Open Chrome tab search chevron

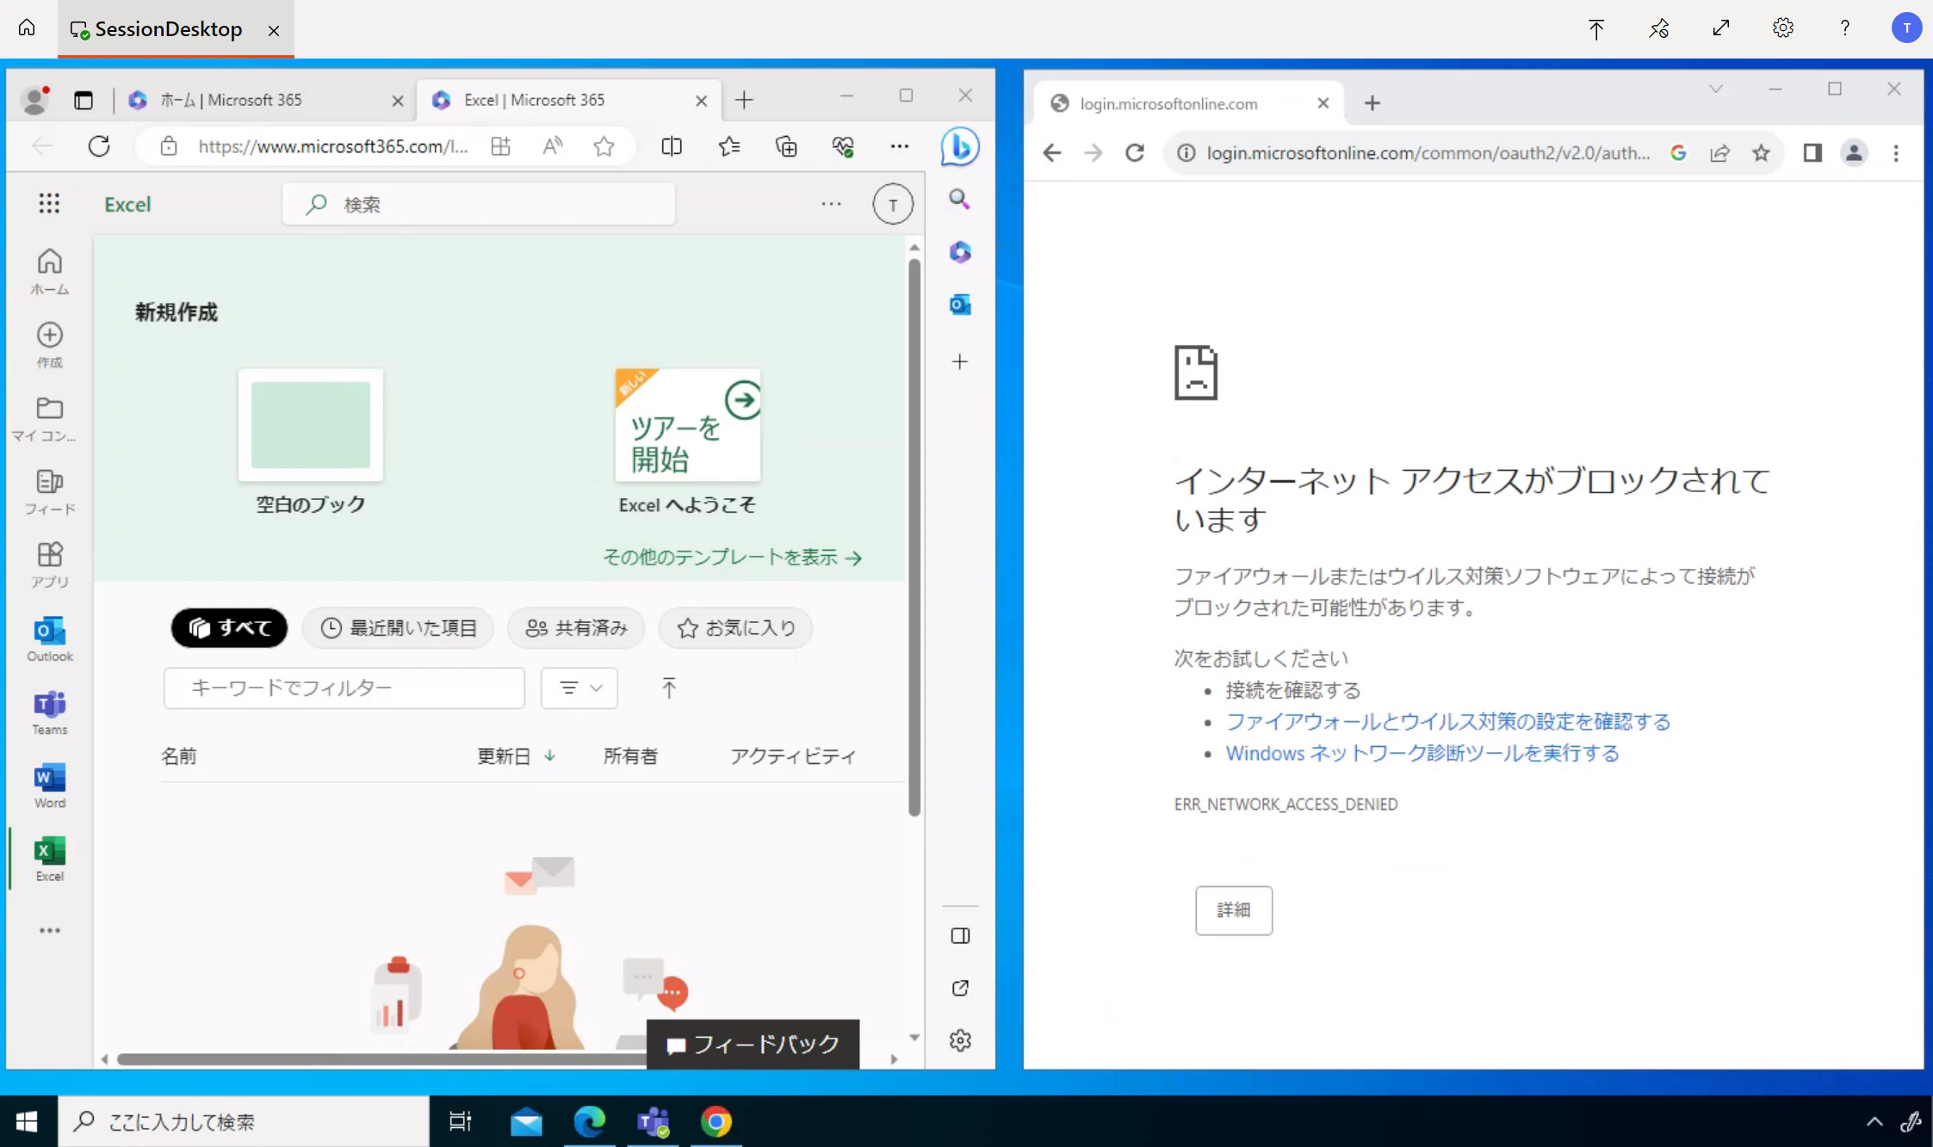[1715, 89]
